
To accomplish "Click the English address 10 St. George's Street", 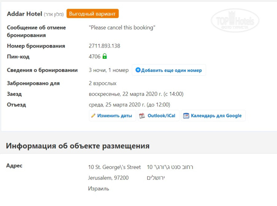I will 114,167.
